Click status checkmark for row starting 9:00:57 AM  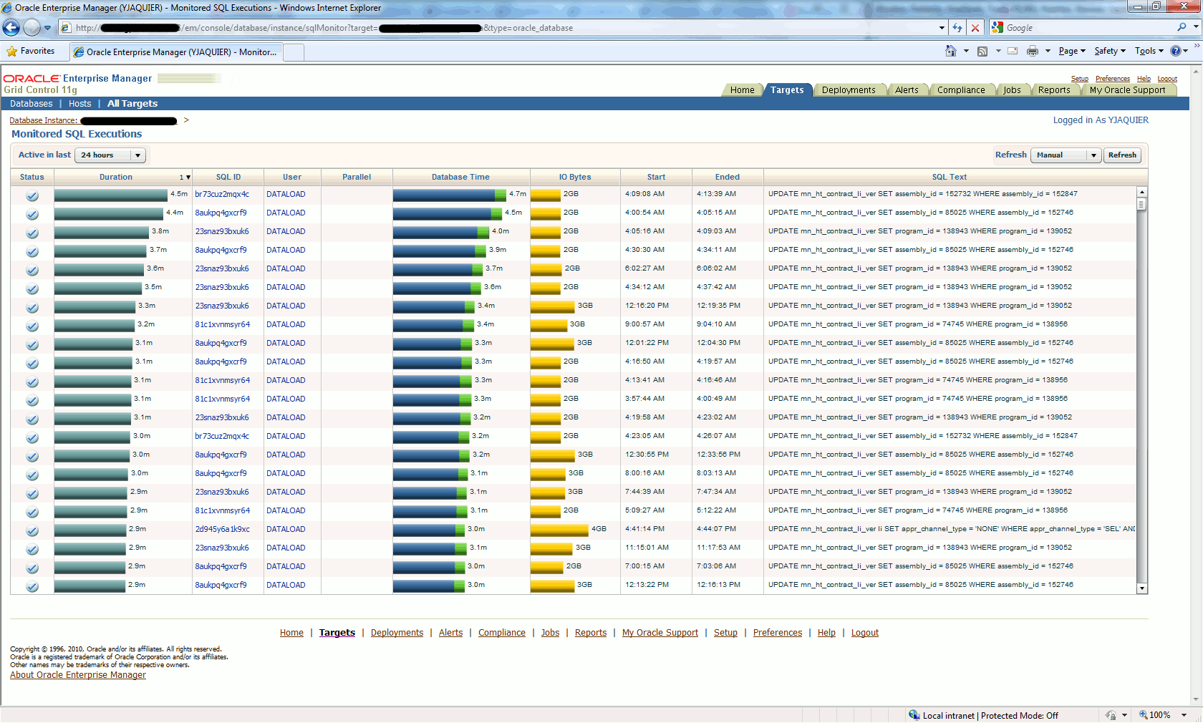click(32, 326)
